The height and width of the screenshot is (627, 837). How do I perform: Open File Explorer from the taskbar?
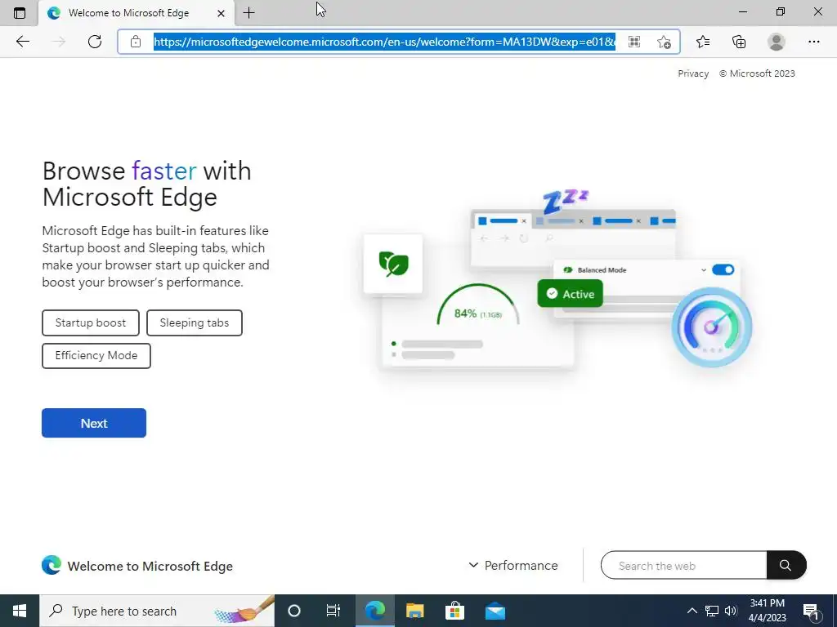click(x=414, y=611)
